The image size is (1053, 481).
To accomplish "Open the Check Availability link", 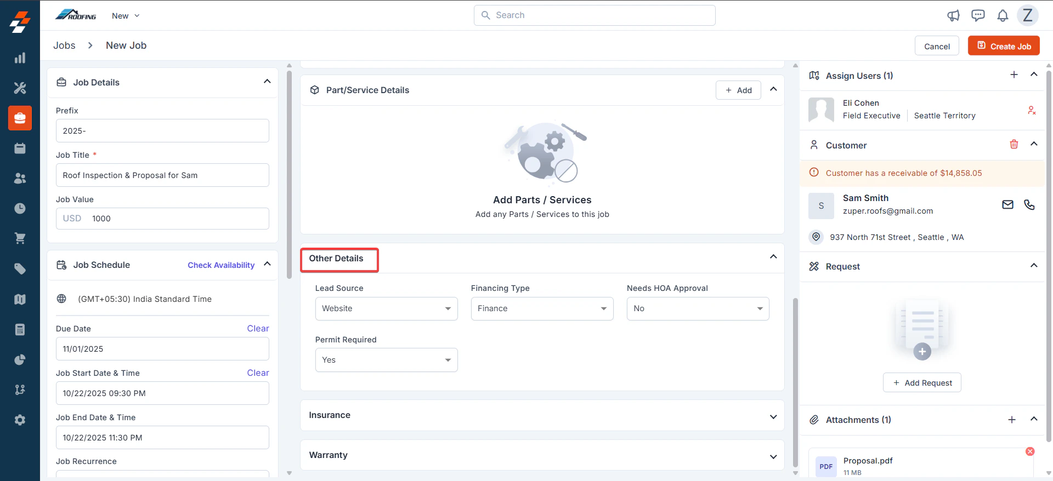I will (x=221, y=265).
